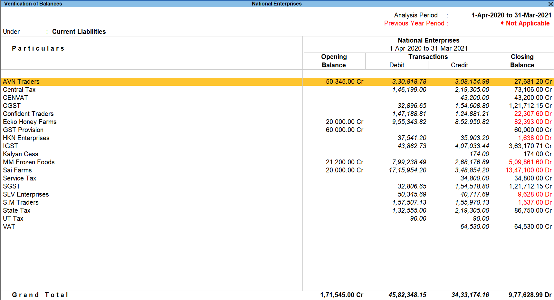Viewport: 554px width, 300px height.
Task: Select the MM Frozen Foods row
Action: [29, 162]
